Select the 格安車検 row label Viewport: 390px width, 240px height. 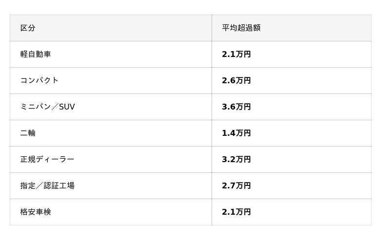coord(36,212)
